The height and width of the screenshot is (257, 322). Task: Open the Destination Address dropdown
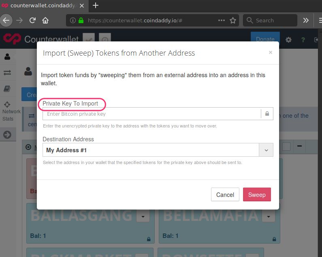pos(158,150)
